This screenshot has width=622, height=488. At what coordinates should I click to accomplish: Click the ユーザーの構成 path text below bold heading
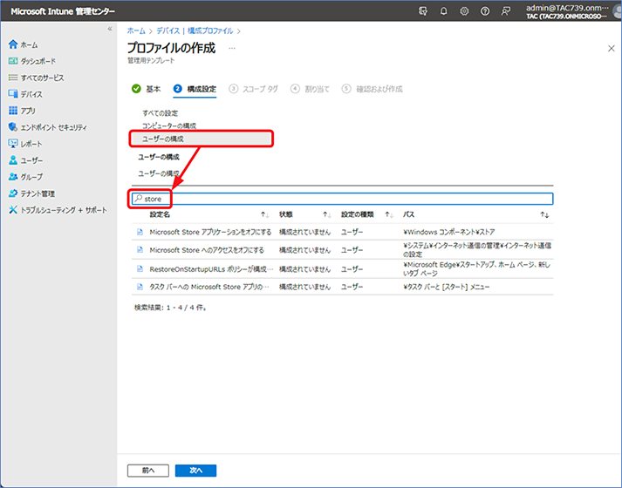(159, 173)
